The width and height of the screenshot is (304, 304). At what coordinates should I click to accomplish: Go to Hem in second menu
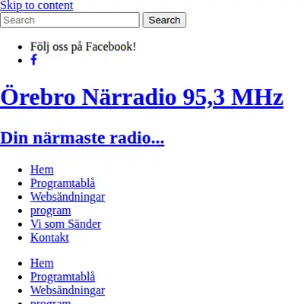(42, 263)
